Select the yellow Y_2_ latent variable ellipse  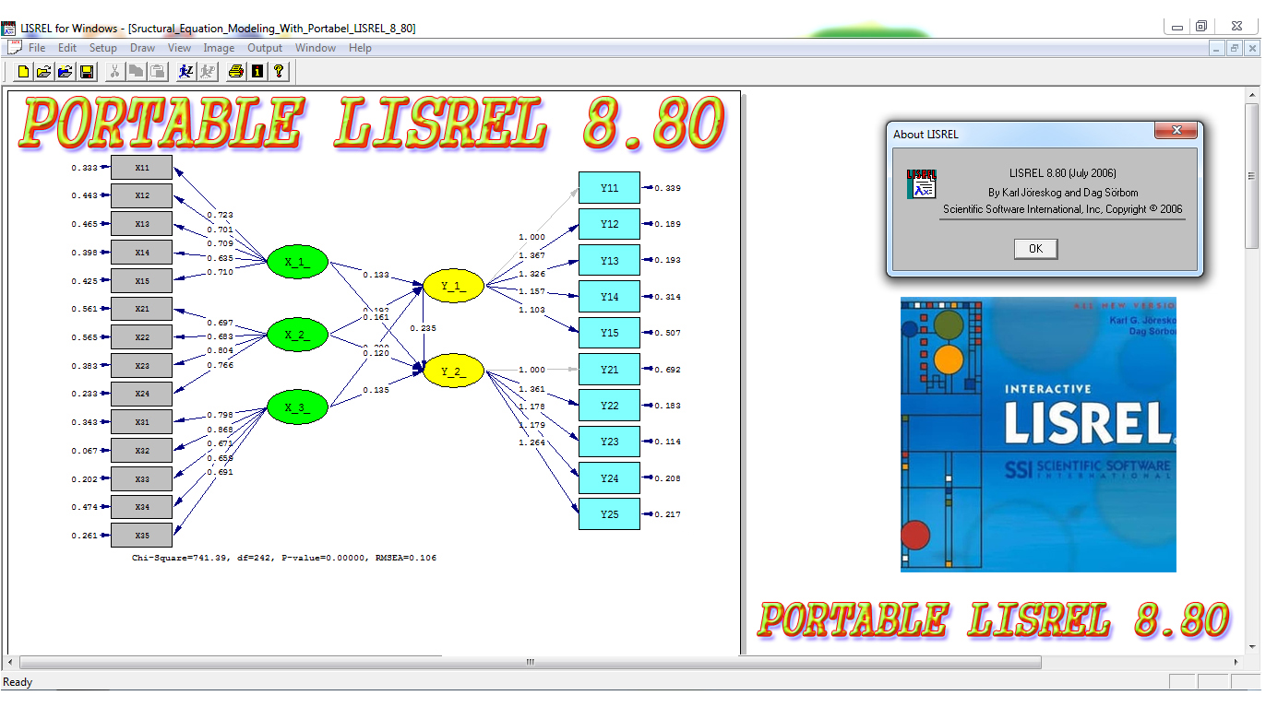(x=453, y=371)
